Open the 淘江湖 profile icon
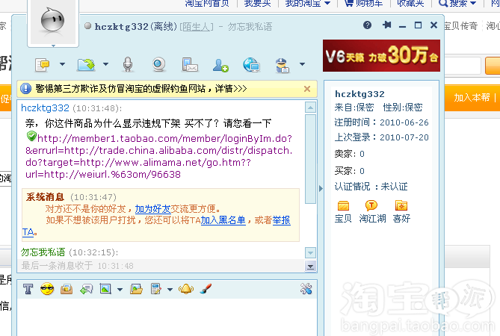The image size is (500, 336). (371, 205)
